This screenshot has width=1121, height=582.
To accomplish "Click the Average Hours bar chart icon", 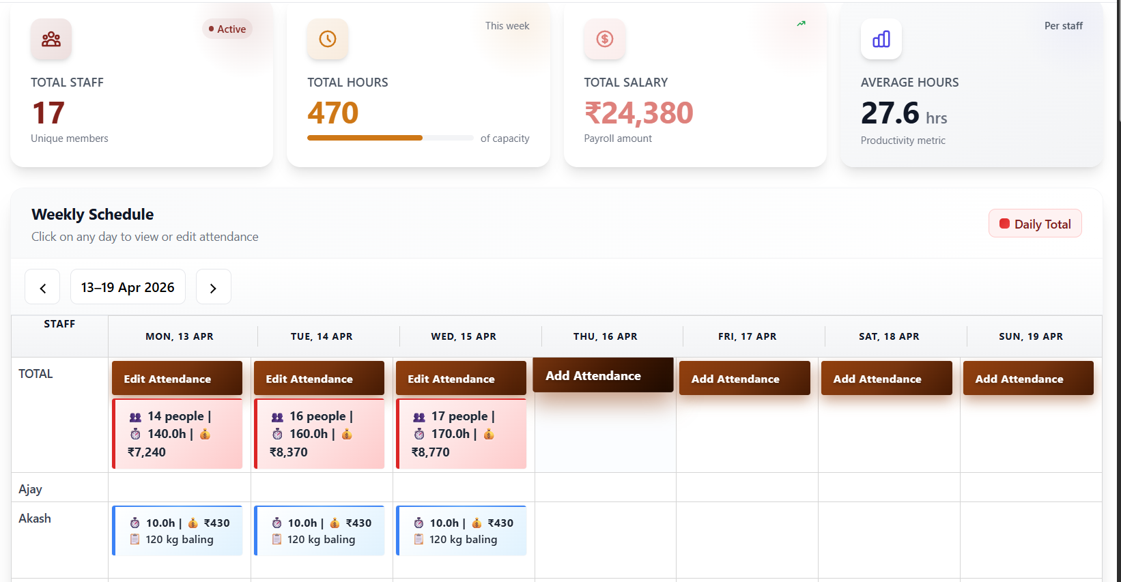I will pos(881,40).
